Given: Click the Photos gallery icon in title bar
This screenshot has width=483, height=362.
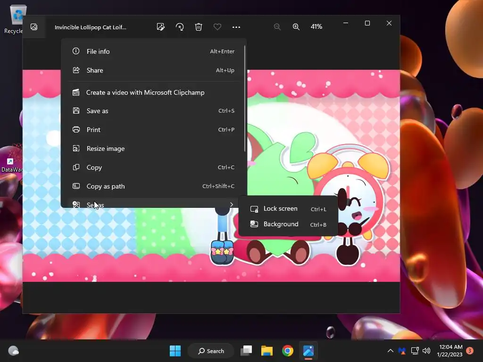Looking at the screenshot, I should 34,27.
